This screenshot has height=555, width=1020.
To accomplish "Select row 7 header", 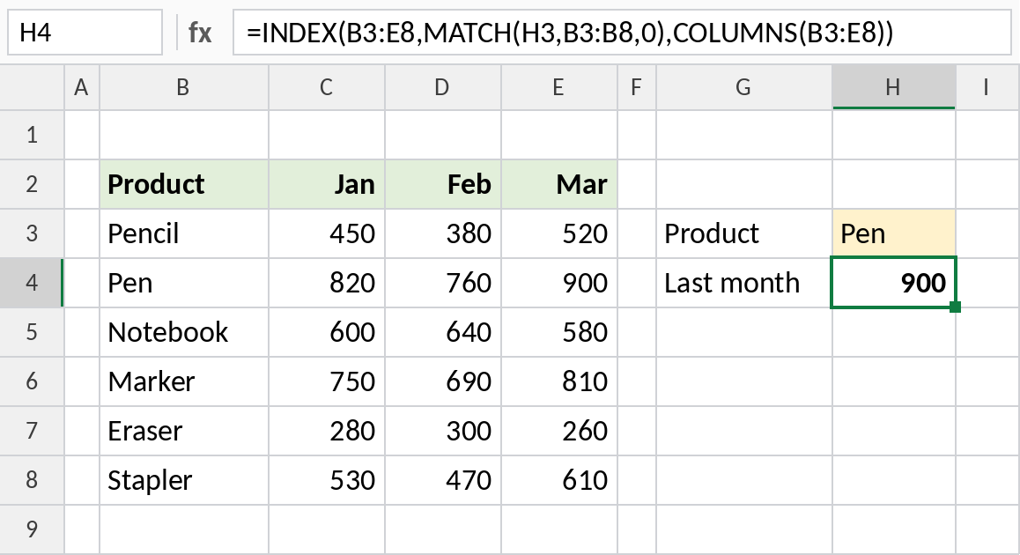I will tap(32, 431).
